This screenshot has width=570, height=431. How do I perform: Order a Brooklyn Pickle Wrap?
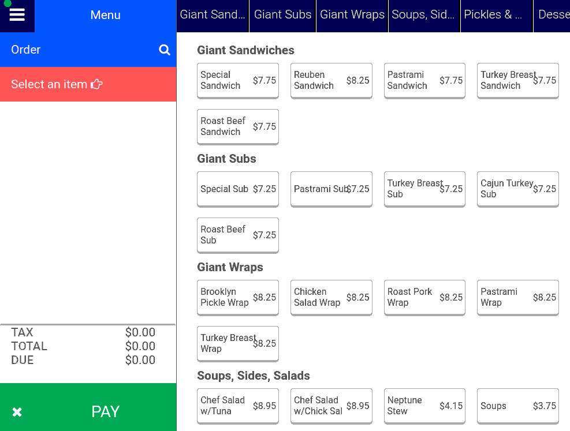[x=237, y=297]
